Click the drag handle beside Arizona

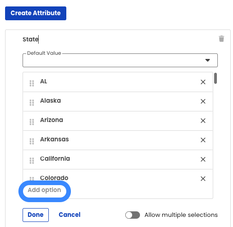point(32,122)
